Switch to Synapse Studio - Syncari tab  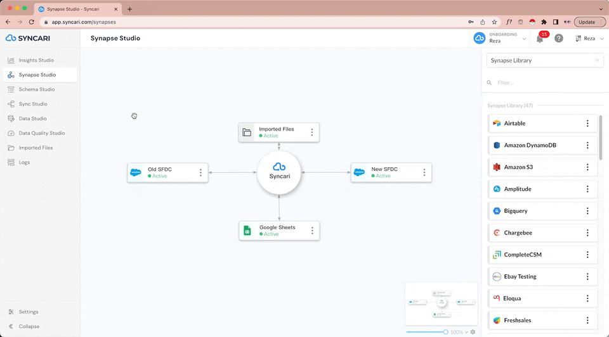click(77, 9)
